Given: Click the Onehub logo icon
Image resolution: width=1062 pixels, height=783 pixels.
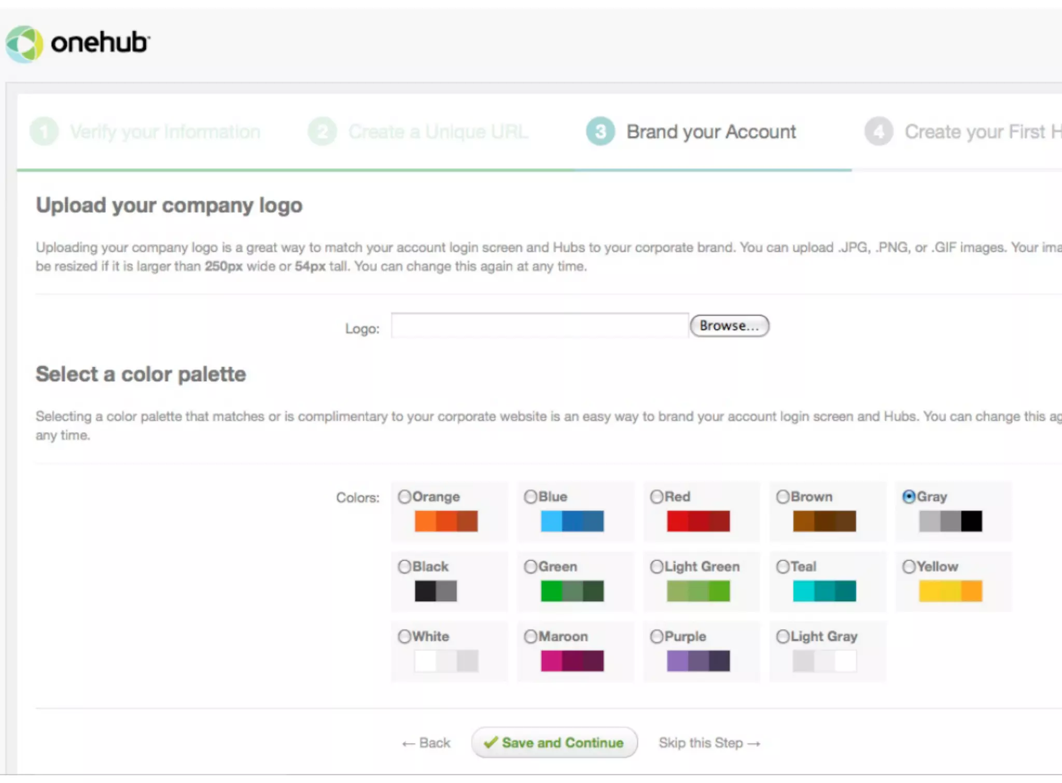Looking at the screenshot, I should (x=24, y=44).
